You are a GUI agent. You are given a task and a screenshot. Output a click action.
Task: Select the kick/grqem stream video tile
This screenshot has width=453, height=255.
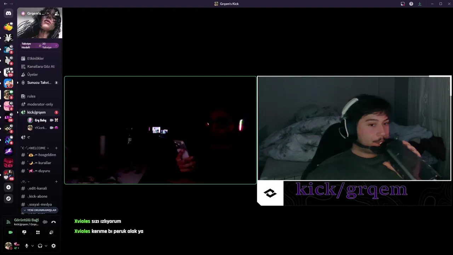pos(354,141)
